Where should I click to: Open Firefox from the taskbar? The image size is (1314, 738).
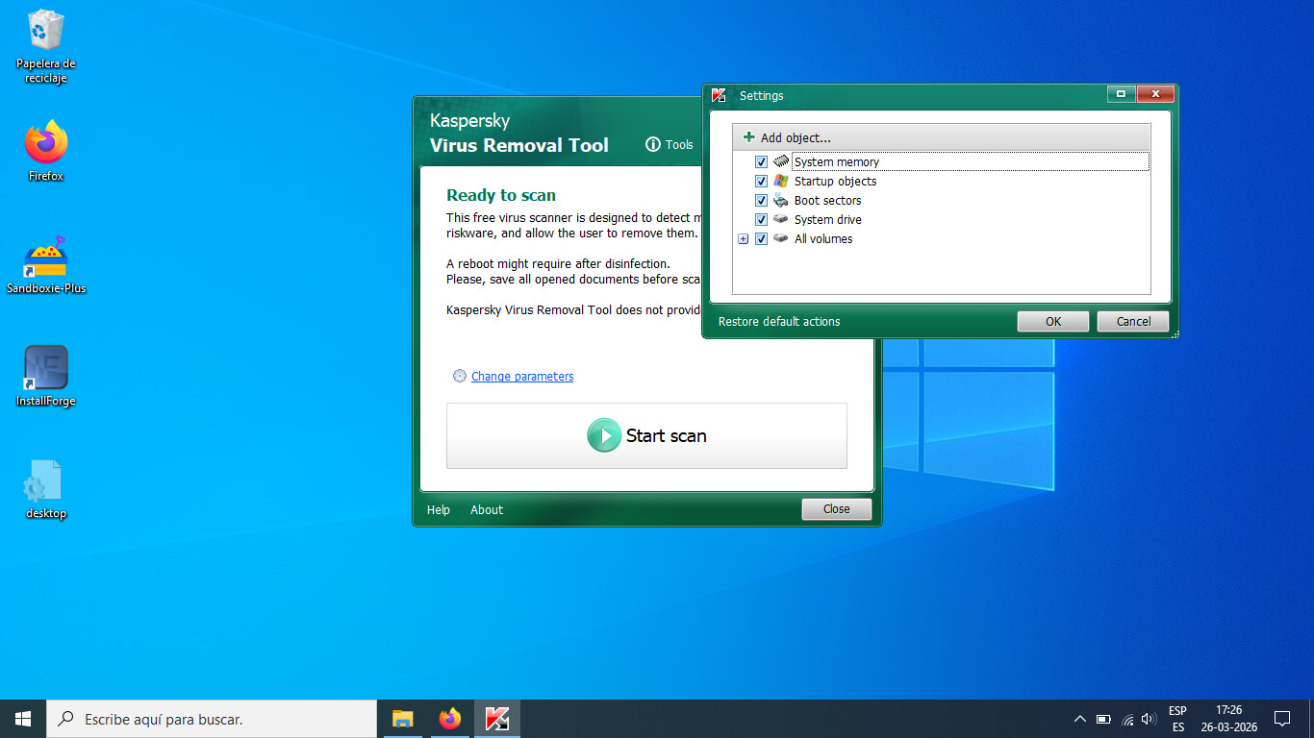point(449,719)
